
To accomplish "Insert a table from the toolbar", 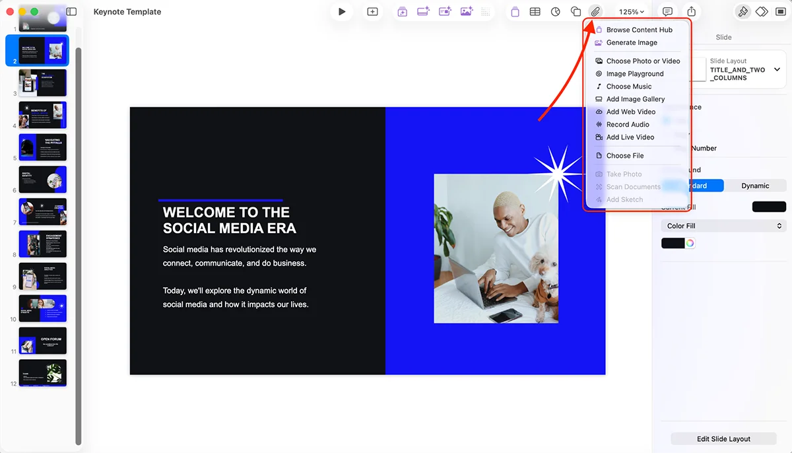I will pos(535,12).
